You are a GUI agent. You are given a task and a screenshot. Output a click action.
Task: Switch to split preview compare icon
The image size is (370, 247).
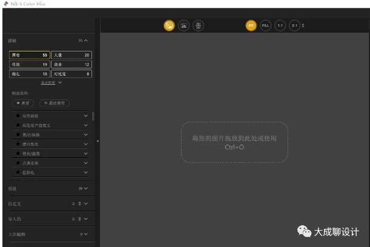[183, 25]
